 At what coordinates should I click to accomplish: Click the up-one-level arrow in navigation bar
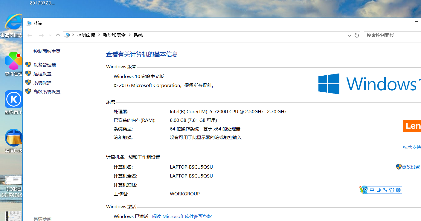point(58,35)
